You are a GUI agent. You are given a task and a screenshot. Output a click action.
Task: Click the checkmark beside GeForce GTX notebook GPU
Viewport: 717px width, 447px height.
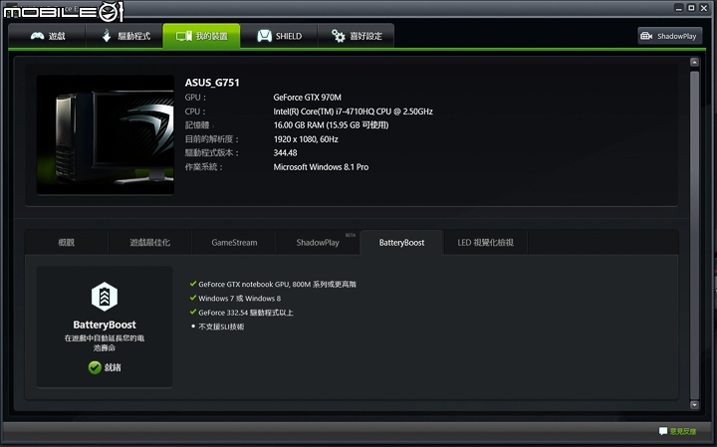(x=193, y=284)
